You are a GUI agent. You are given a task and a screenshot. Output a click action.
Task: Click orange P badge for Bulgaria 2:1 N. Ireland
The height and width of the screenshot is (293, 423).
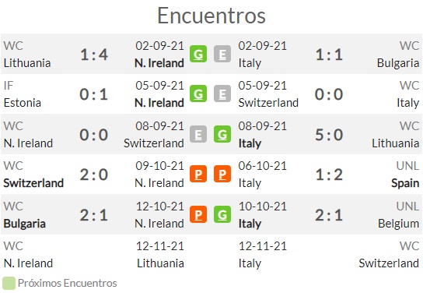click(198, 214)
